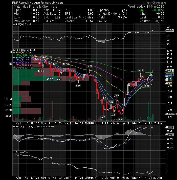The height and width of the screenshot is (180, 177).
Task: Click the Ask price 10.62
Action: [x=56, y=10]
